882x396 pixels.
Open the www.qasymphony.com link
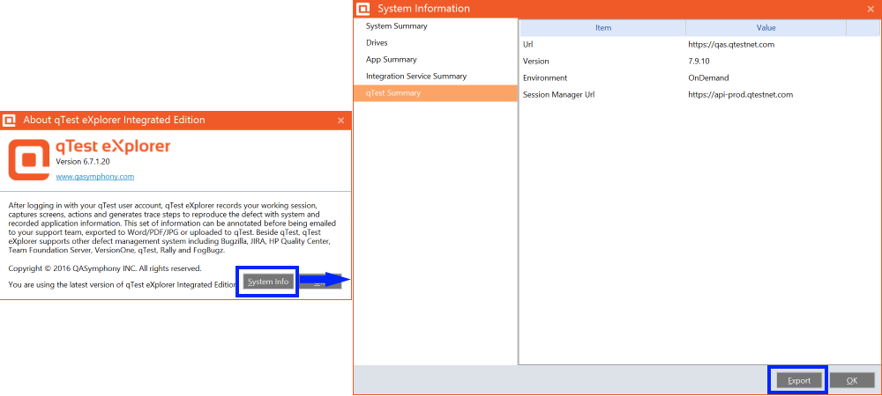[95, 176]
